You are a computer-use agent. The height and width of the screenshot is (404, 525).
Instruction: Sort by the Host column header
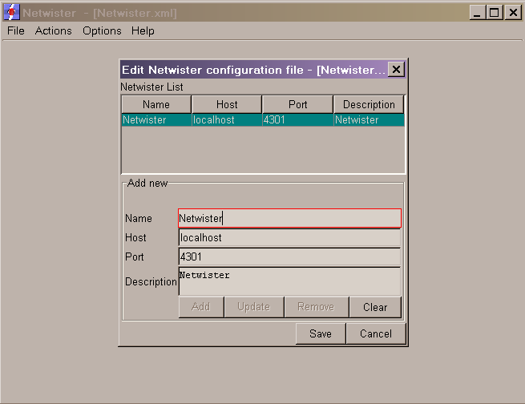click(227, 104)
